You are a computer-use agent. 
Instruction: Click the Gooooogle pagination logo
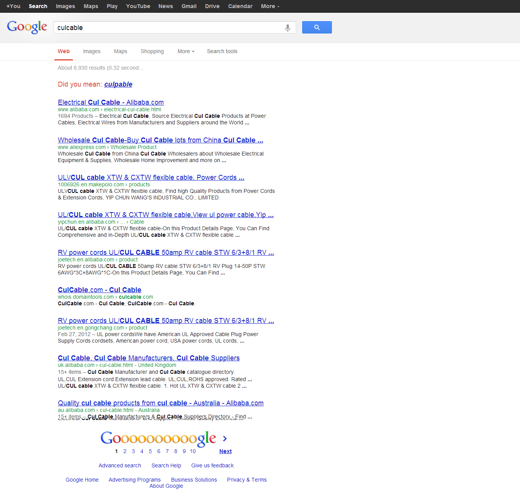pyautogui.click(x=158, y=438)
